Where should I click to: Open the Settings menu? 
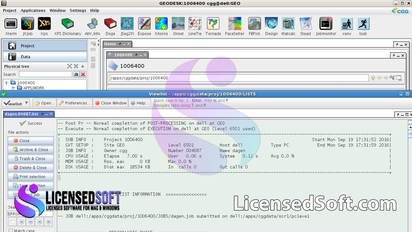(78, 11)
